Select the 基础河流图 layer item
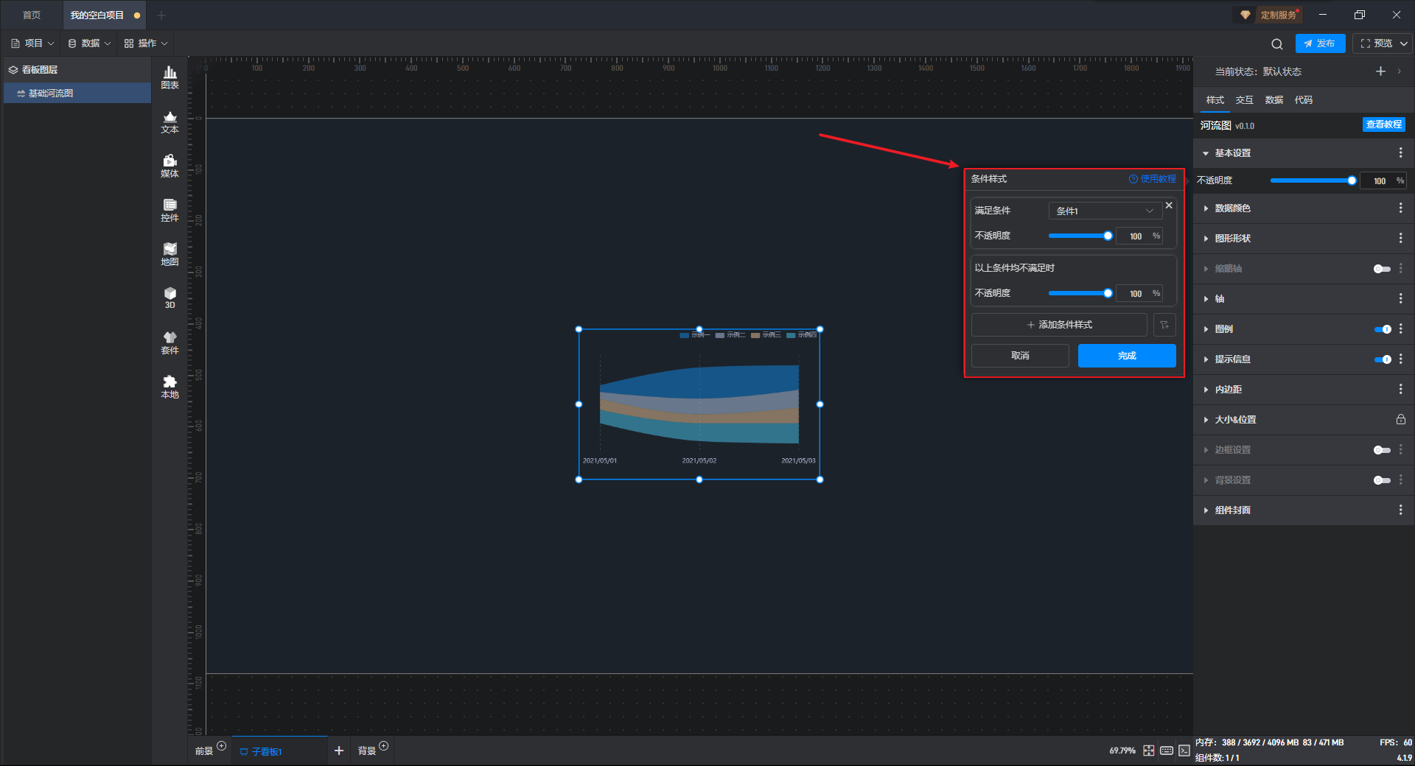 click(x=51, y=94)
